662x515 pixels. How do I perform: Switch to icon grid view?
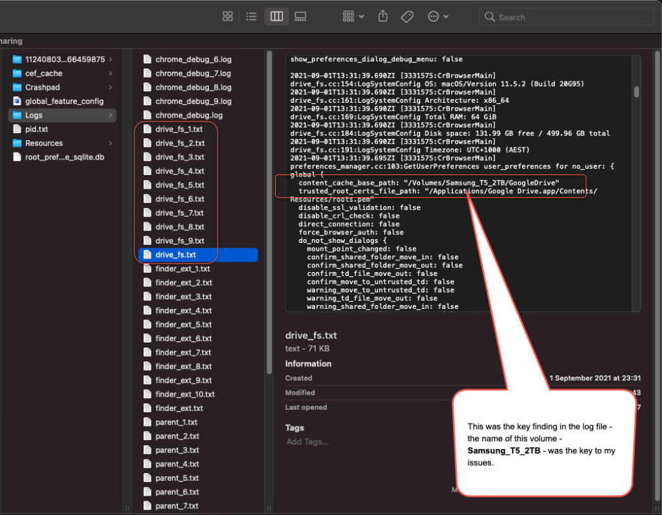point(228,16)
